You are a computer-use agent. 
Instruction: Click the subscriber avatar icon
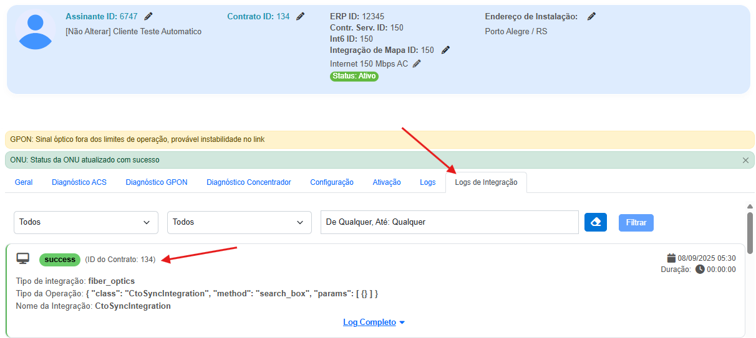click(x=36, y=32)
